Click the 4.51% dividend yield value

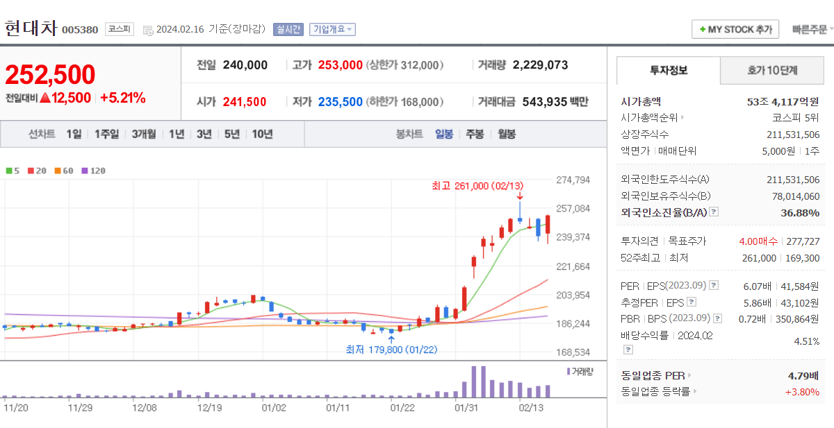(x=806, y=341)
